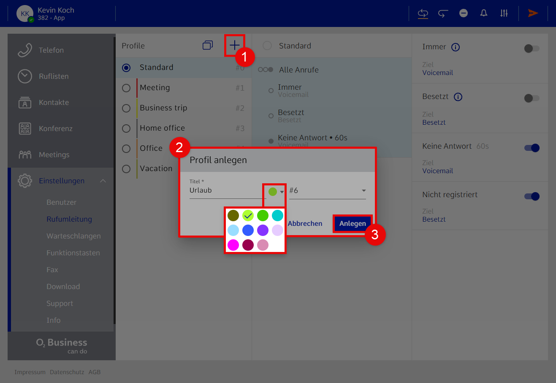Click the info icon next to Immer
The height and width of the screenshot is (383, 556).
456,47
